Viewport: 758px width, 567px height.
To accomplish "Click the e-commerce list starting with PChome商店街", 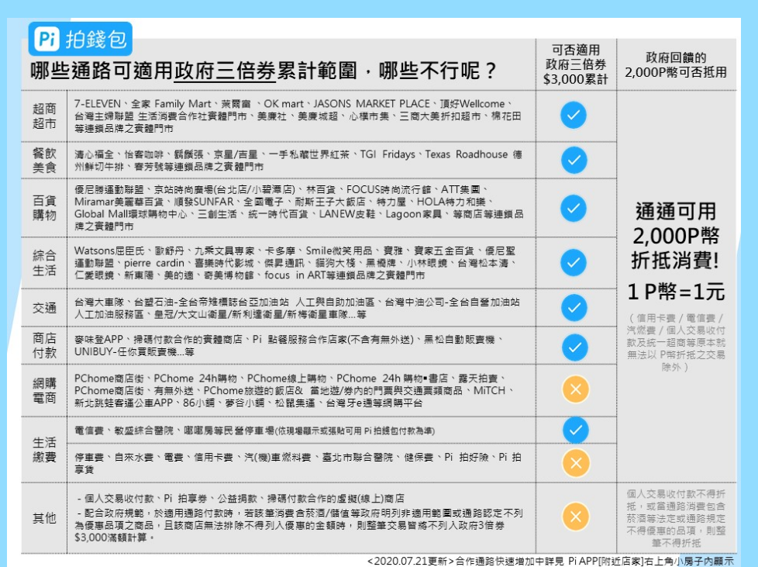I will [295, 390].
